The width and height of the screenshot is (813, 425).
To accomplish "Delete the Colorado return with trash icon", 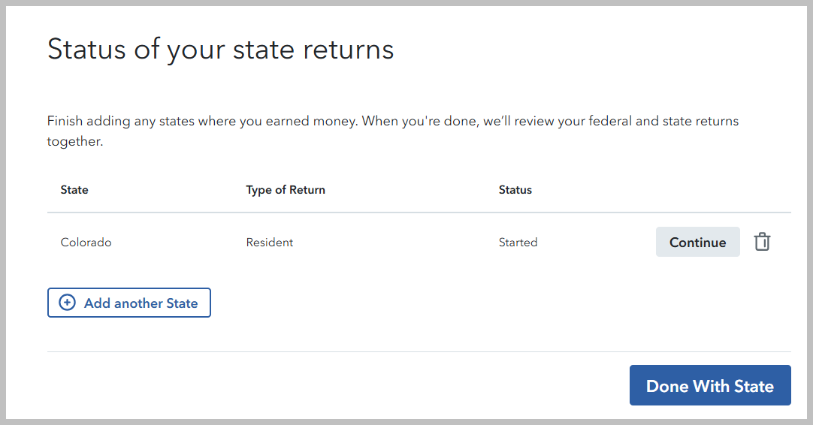I will click(x=762, y=242).
